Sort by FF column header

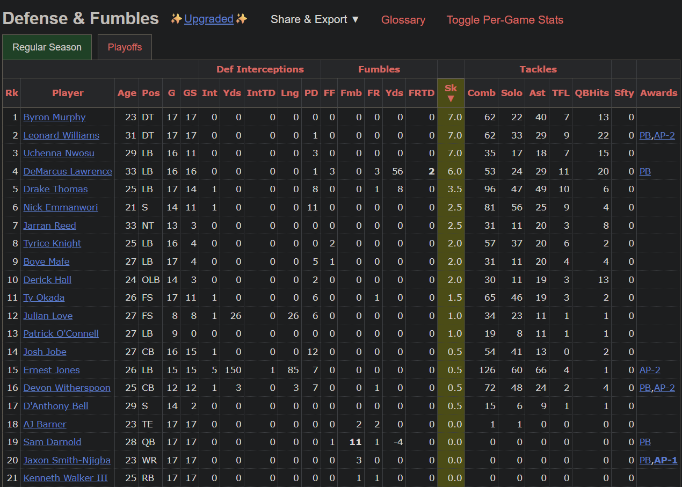329,93
